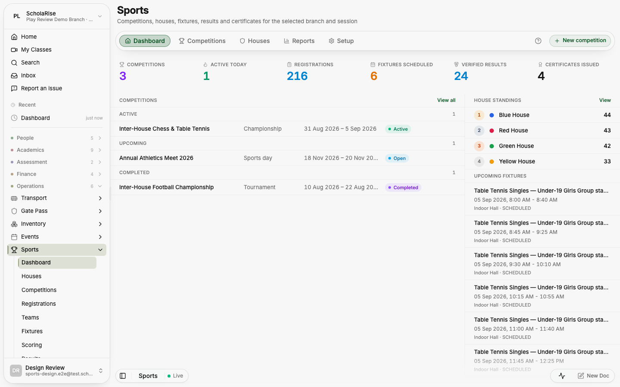The height and width of the screenshot is (387, 620).
Task: Click the Inventory boxes icon
Action: [x=14, y=224]
